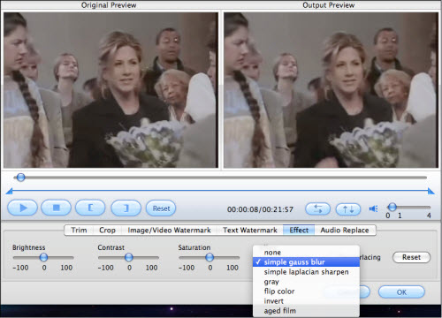442x318 pixels.
Task: Click Reset next to the bracket buttons
Action: click(x=161, y=208)
